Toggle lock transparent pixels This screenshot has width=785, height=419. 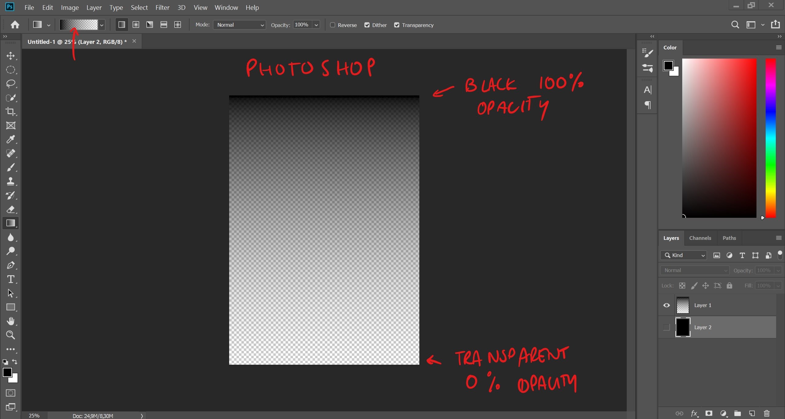pyautogui.click(x=682, y=286)
